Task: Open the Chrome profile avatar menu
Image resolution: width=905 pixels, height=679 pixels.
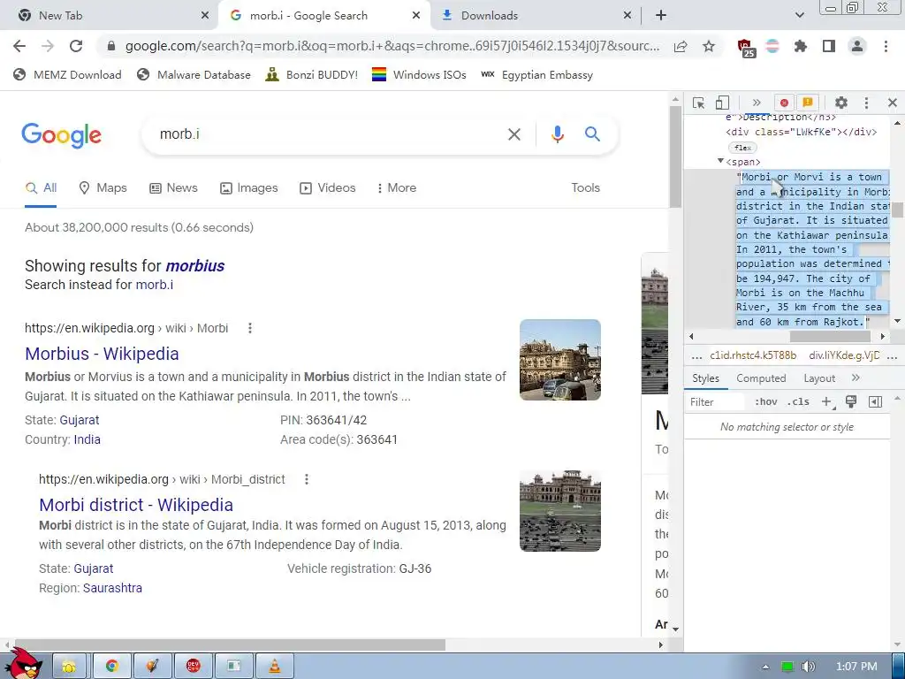Action: pos(857,46)
